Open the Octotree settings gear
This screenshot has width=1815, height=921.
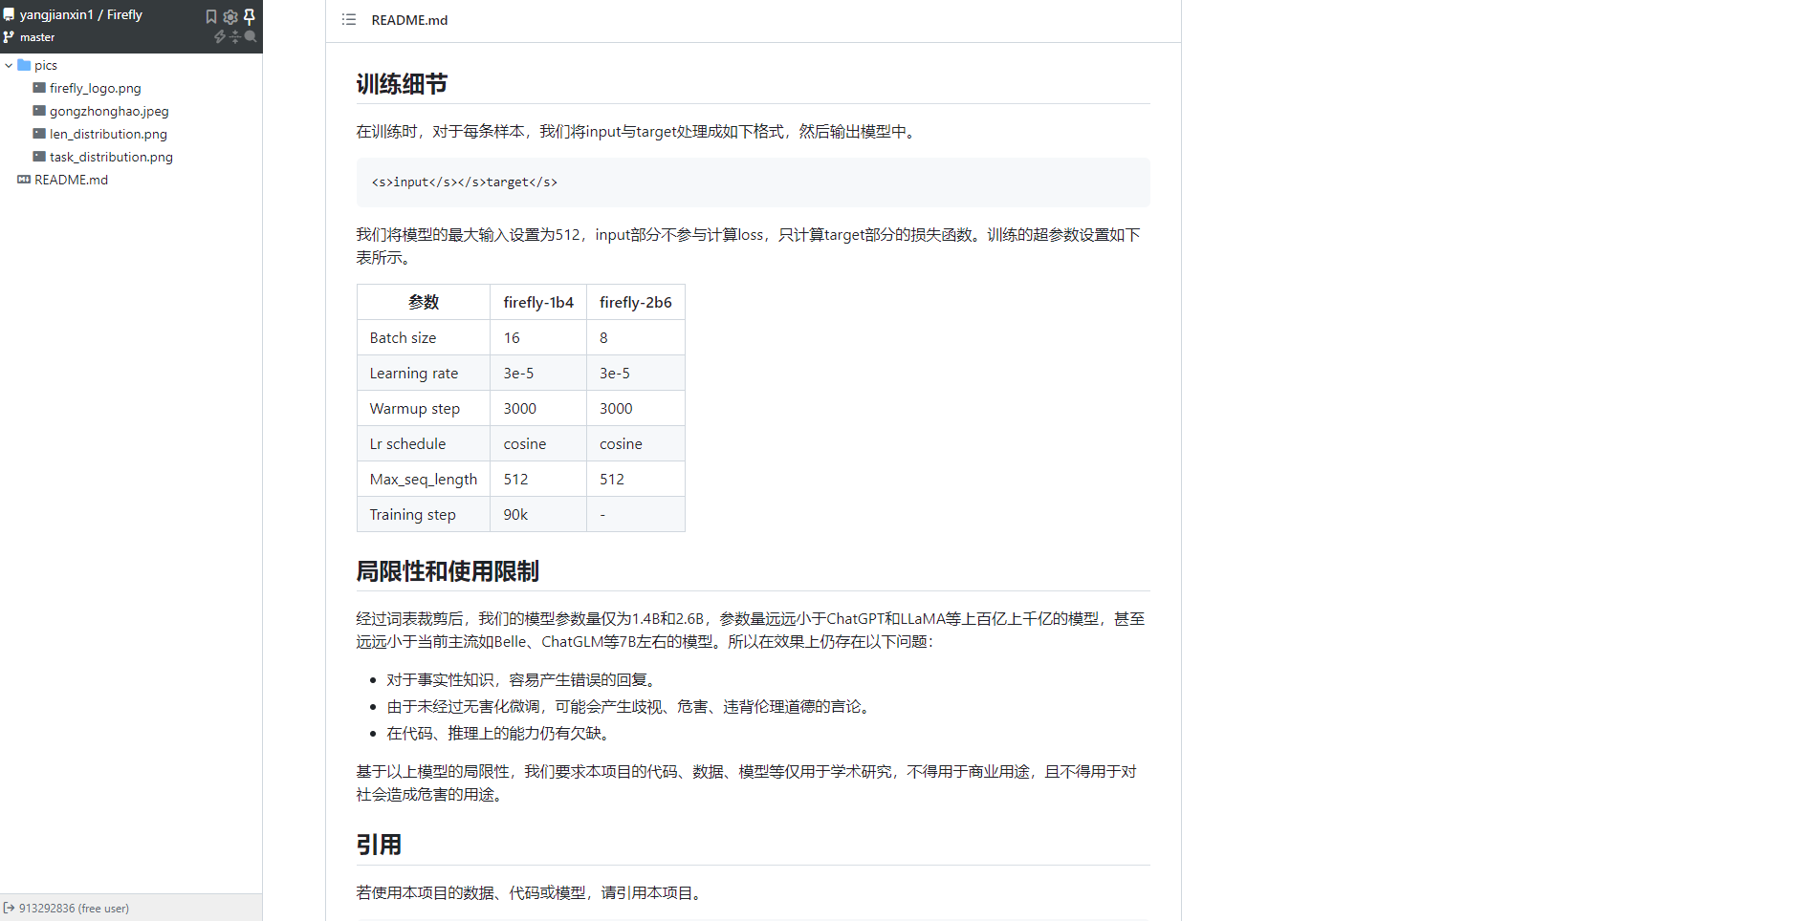tap(230, 16)
